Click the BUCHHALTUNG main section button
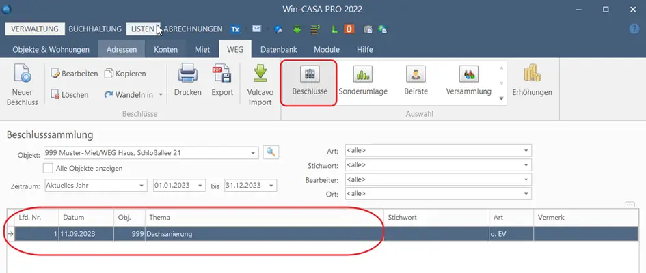 point(95,29)
